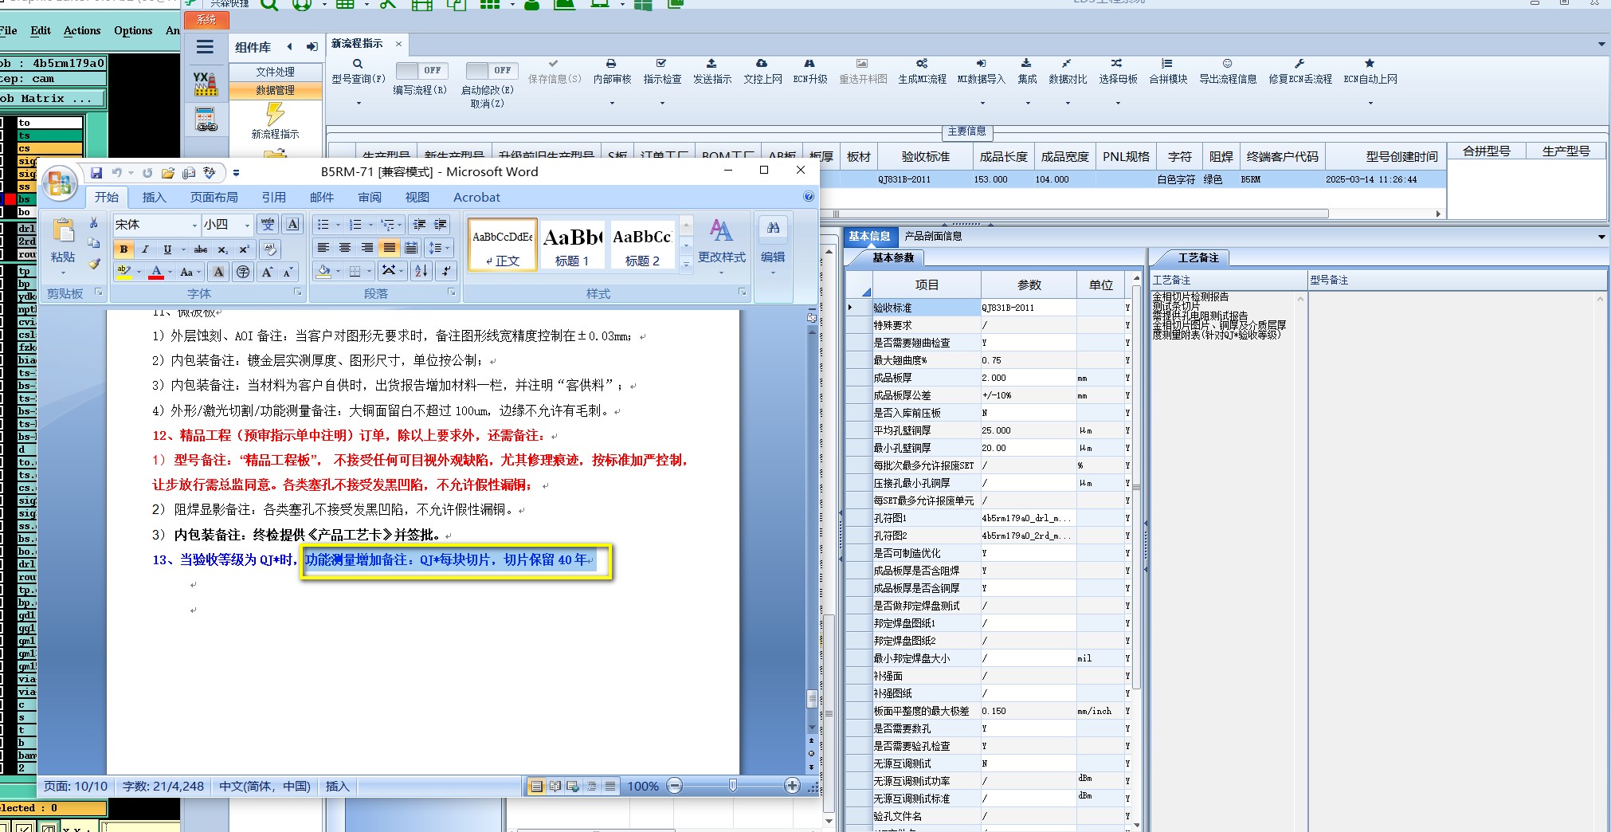Open Word help question mark icon
This screenshot has height=832, width=1611.
(809, 197)
